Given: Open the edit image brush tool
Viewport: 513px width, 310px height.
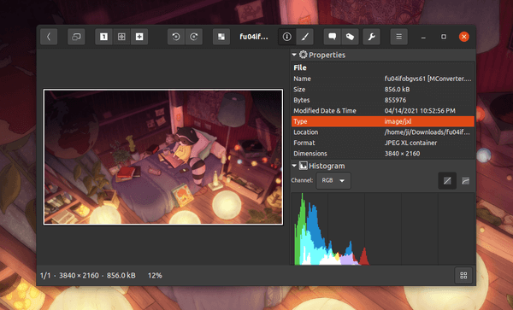Looking at the screenshot, I should pyautogui.click(x=304, y=37).
